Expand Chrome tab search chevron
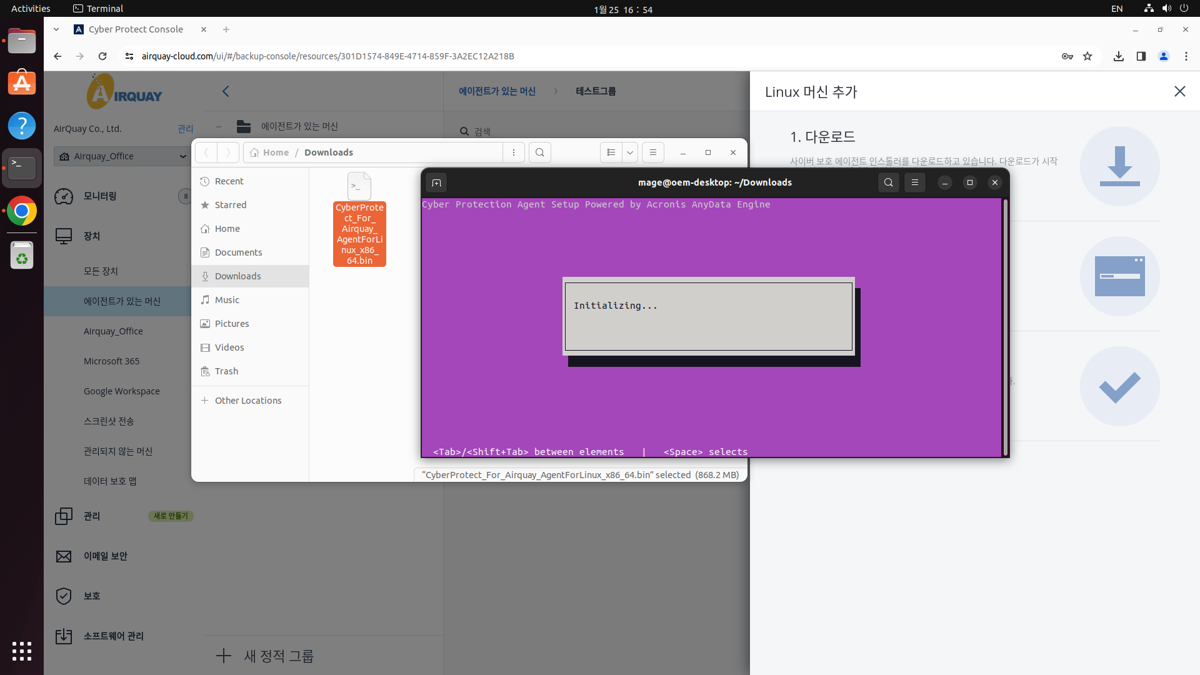The width and height of the screenshot is (1200, 675). (x=56, y=29)
